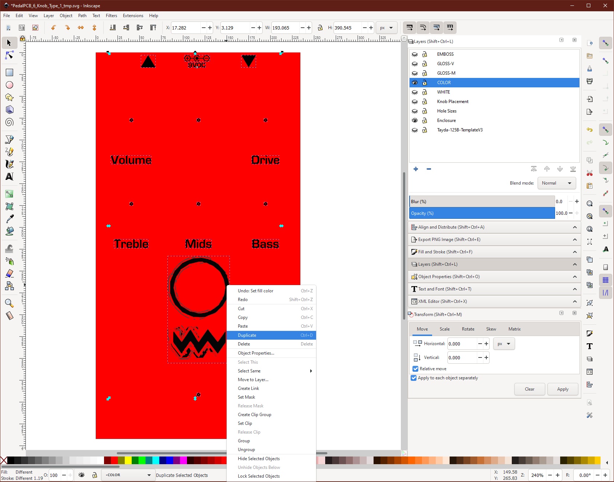The height and width of the screenshot is (482, 614).
Task: Select the Spiral tool
Action: point(9,122)
